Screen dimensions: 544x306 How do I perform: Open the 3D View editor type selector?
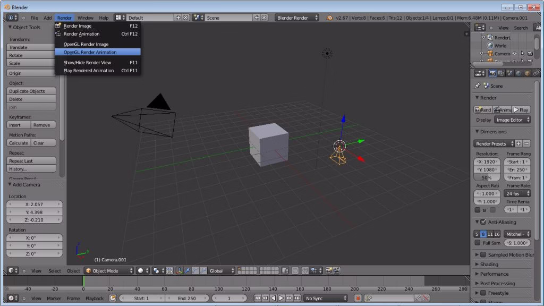(13, 270)
